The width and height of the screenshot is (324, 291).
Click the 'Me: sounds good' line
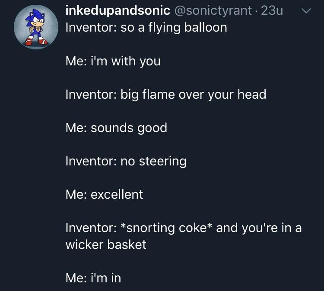[x=116, y=128]
